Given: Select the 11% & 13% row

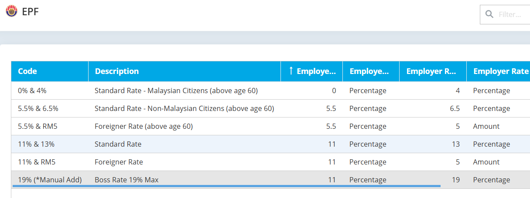Looking at the screenshot, I should [36, 144].
